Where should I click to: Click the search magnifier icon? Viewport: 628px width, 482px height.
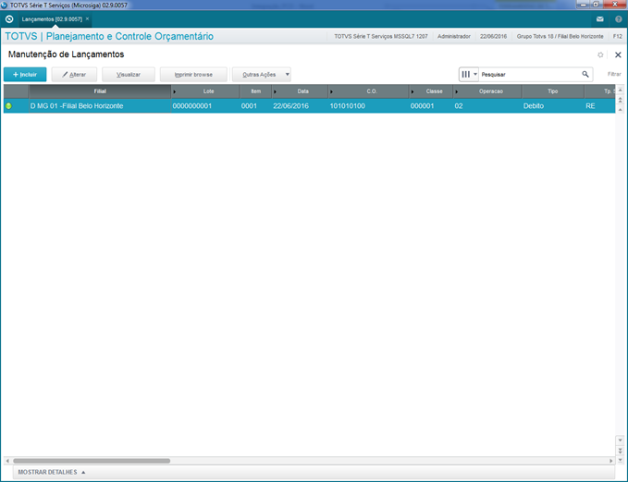585,74
